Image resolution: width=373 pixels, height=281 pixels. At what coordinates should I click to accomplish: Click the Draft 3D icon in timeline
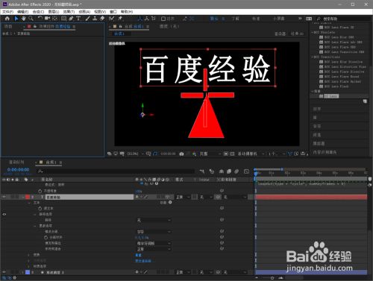pyautogui.click(x=212, y=171)
